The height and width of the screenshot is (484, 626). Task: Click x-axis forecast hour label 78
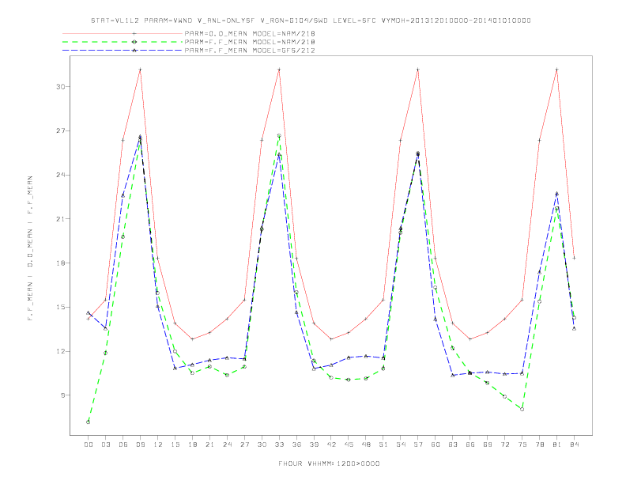(540, 444)
